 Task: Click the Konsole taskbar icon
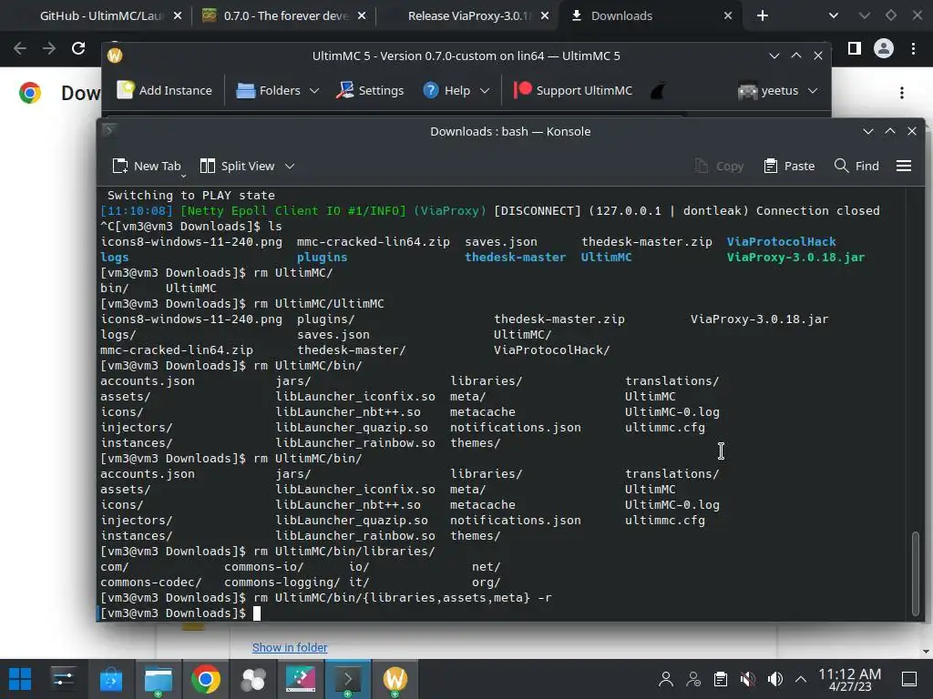click(348, 679)
